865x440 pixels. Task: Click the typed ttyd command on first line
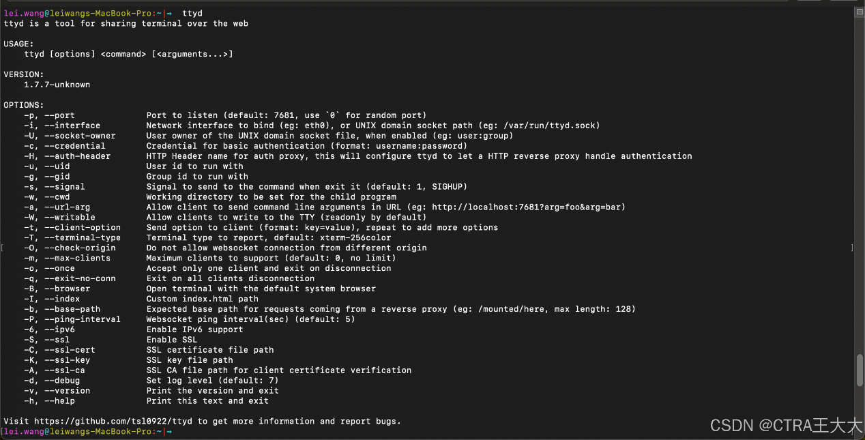coord(192,13)
